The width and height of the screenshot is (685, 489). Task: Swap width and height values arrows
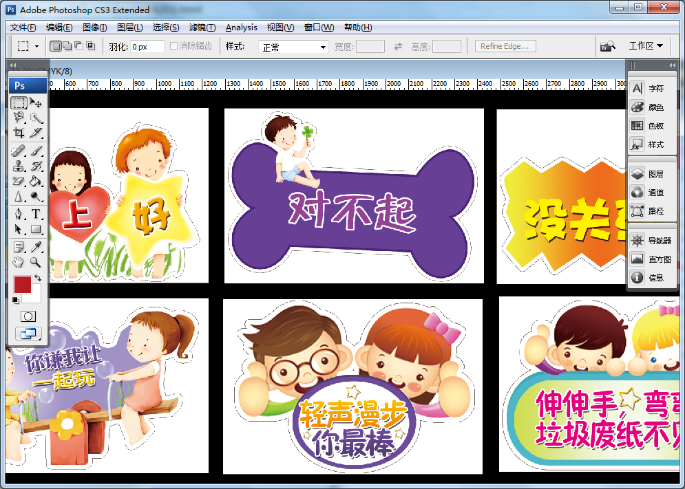[x=397, y=46]
